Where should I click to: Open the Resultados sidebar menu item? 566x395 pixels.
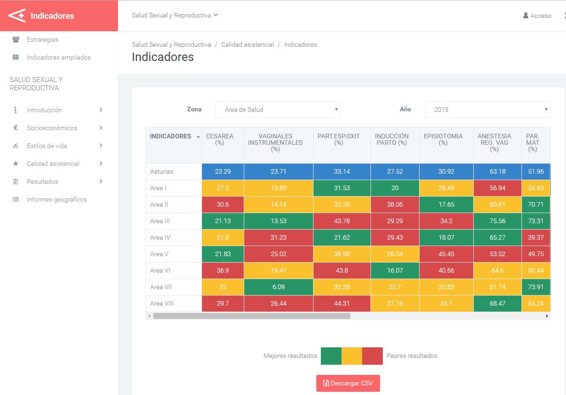pos(43,181)
